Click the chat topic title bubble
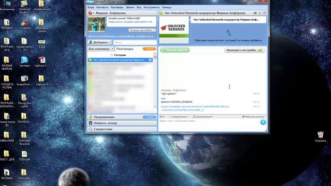The height and width of the screenshot is (186, 331). pos(228,20)
